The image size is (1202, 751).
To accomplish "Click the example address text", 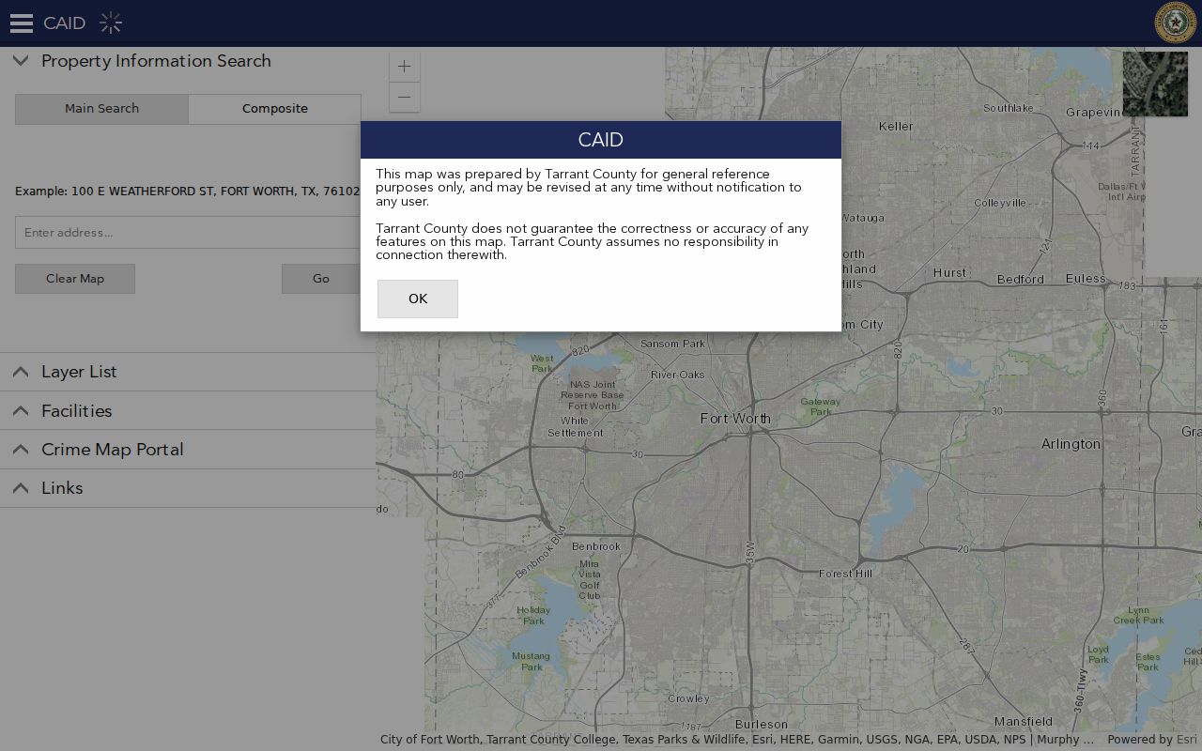I will coord(188,191).
